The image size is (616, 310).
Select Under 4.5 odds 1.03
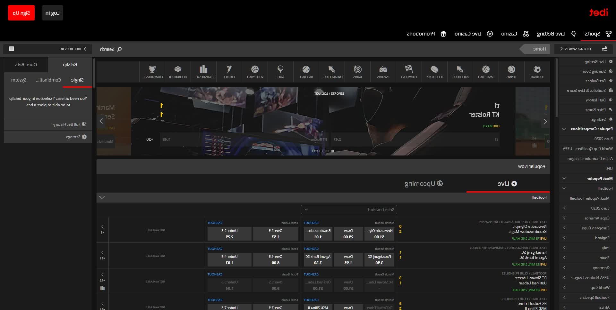[x=229, y=260]
